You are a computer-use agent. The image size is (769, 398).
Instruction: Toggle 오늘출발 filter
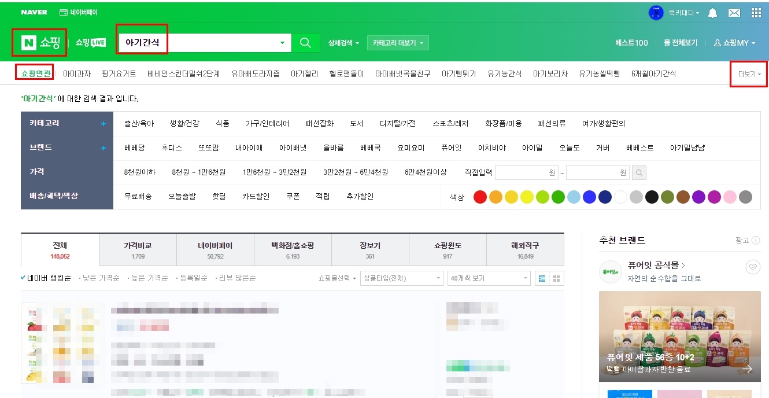point(182,197)
